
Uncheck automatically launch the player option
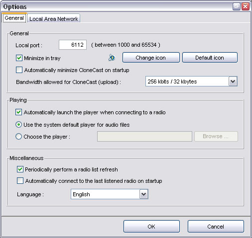(x=18, y=112)
